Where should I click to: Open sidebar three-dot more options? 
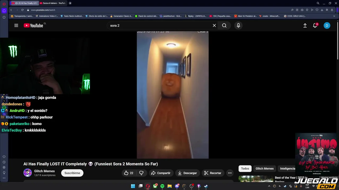(x=4, y=178)
